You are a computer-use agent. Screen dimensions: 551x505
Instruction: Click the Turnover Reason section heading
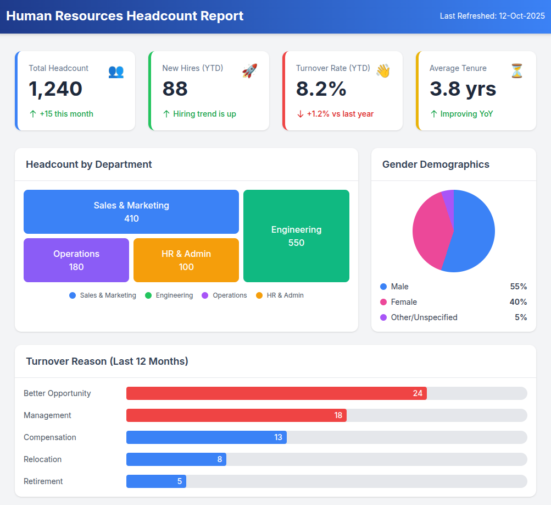107,361
